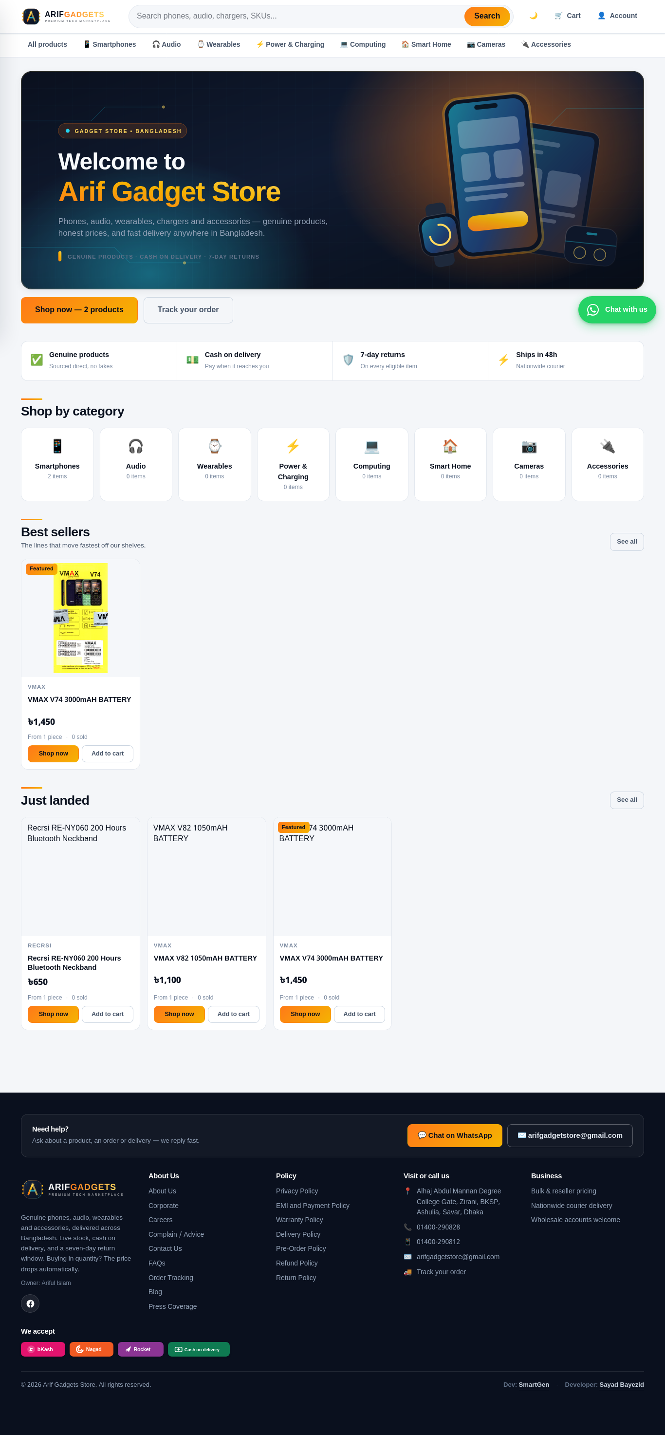Screen dimensions: 665x1435
Task: Click See all for Best sellers
Action: coord(627,542)
